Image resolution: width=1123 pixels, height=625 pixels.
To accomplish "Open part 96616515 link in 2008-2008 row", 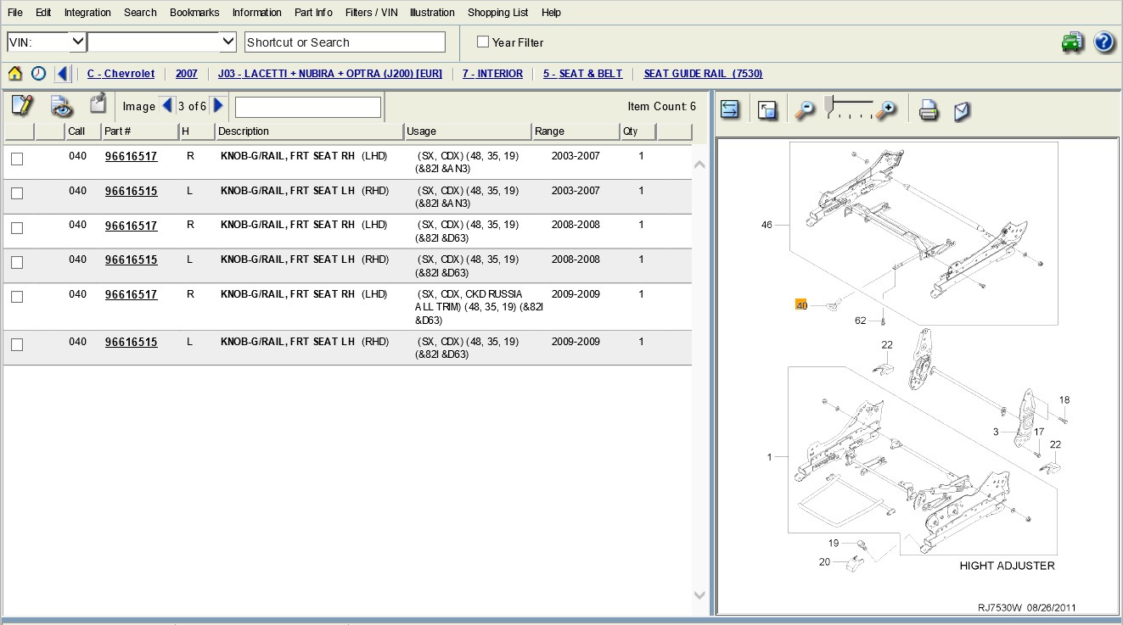I will 131,260.
